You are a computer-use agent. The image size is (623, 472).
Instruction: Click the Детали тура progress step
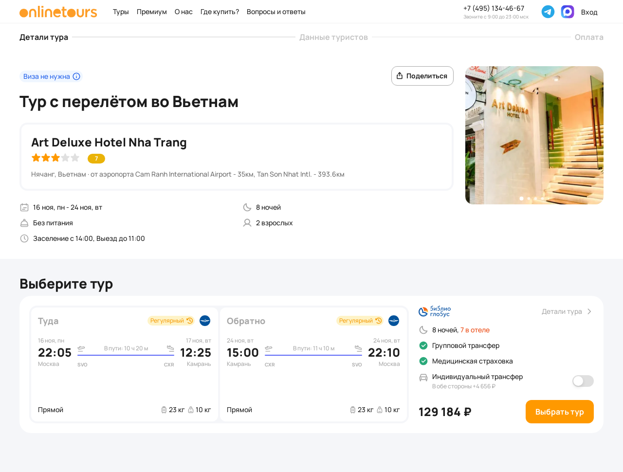click(44, 37)
